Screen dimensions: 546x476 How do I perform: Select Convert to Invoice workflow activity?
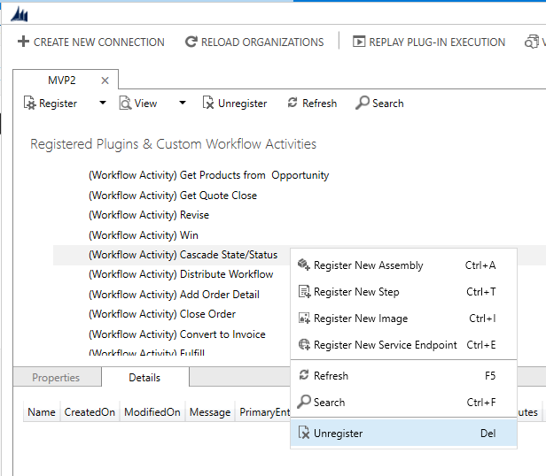coord(177,334)
